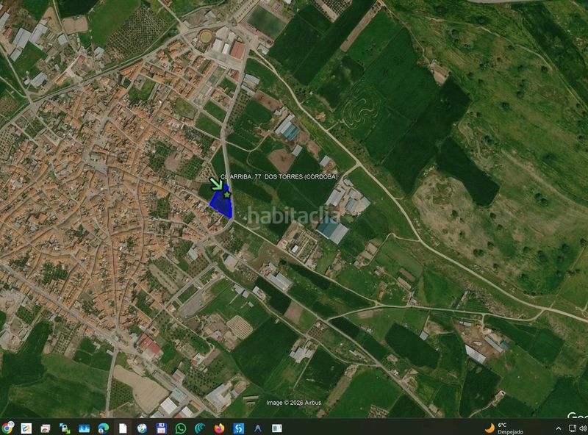Open the last taskbar app after the A icon
Image resolution: width=588 pixels, height=435 pixels.
click(277, 428)
